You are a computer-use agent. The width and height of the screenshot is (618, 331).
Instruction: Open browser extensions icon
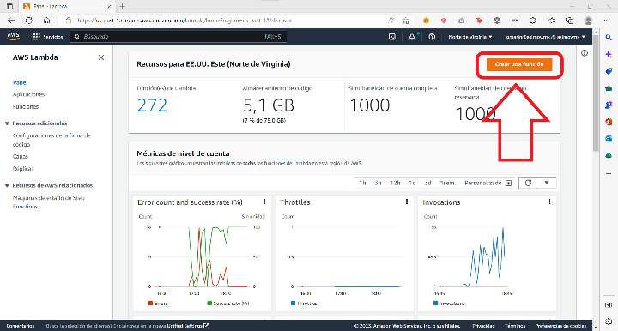click(533, 21)
